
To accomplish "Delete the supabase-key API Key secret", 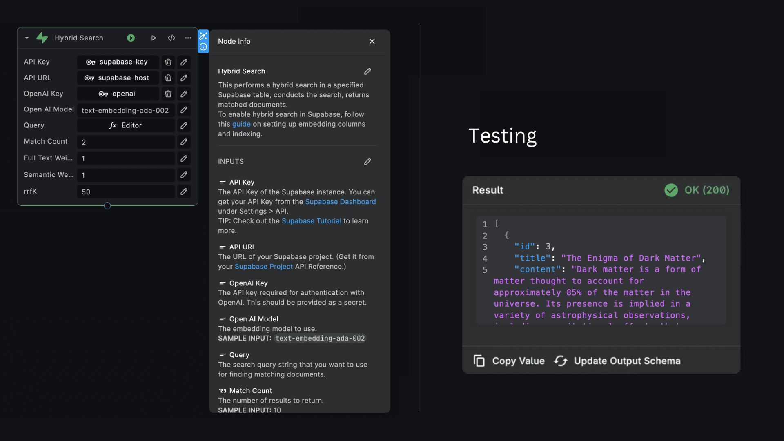I will click(168, 62).
